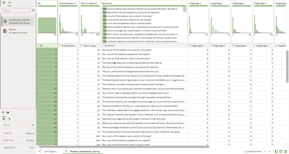Toggle the quality tiles top panel
Screen dimensions: 289x154
(x=281, y=151)
